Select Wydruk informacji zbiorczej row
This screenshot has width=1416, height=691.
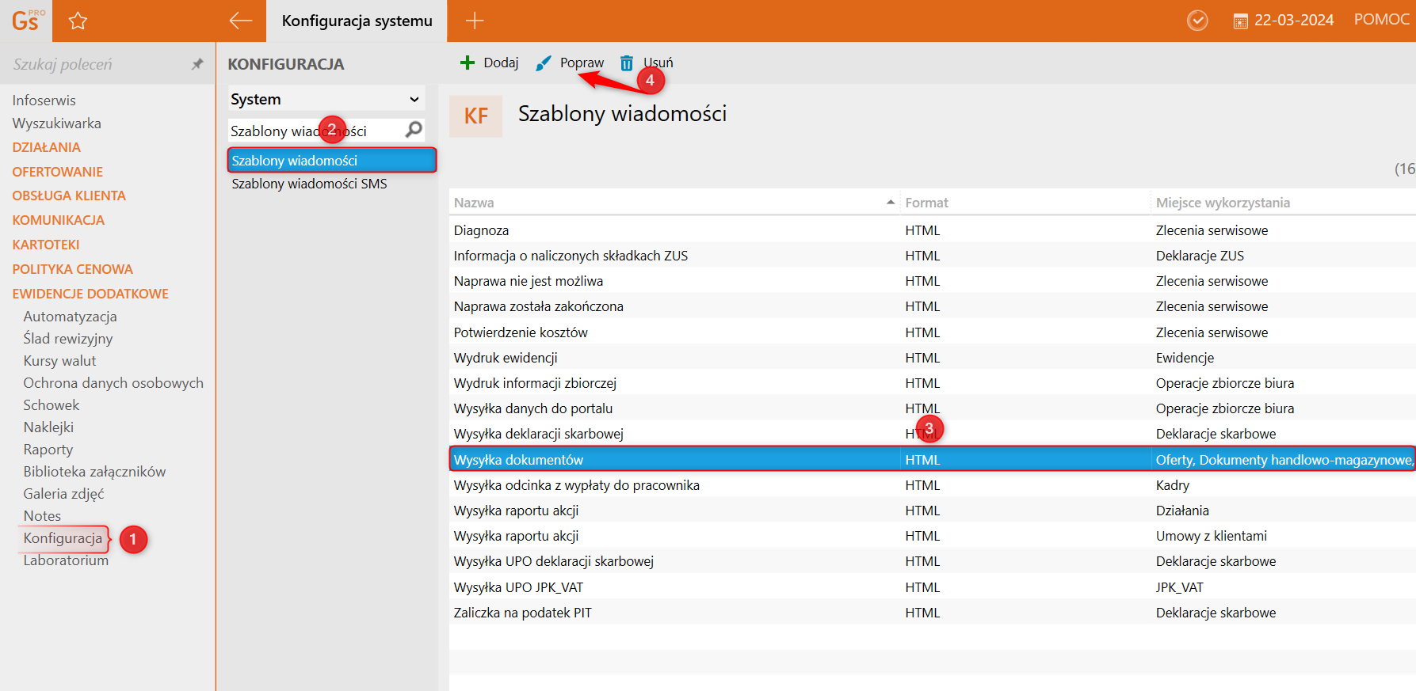click(x=932, y=383)
